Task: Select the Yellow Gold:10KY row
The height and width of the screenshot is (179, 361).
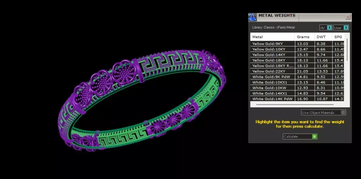Action: click(297, 49)
